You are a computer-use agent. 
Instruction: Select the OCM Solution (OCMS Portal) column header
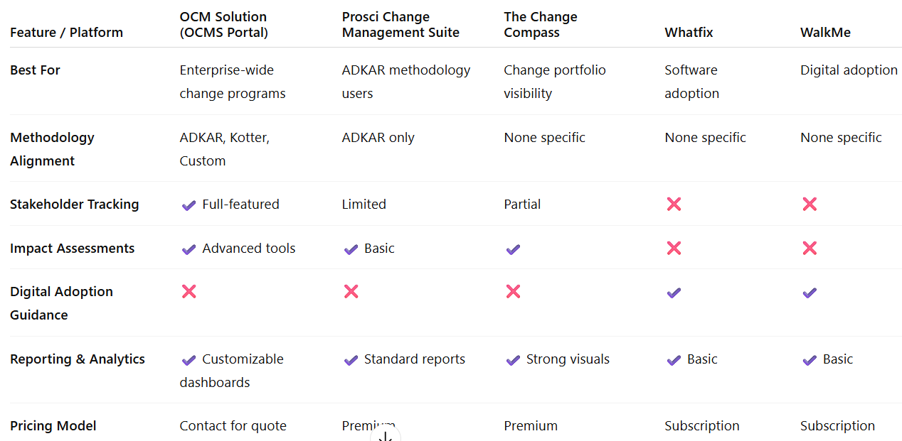point(223,24)
